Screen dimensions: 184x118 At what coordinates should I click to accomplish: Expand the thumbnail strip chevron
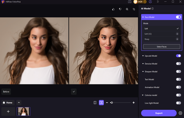(19, 103)
